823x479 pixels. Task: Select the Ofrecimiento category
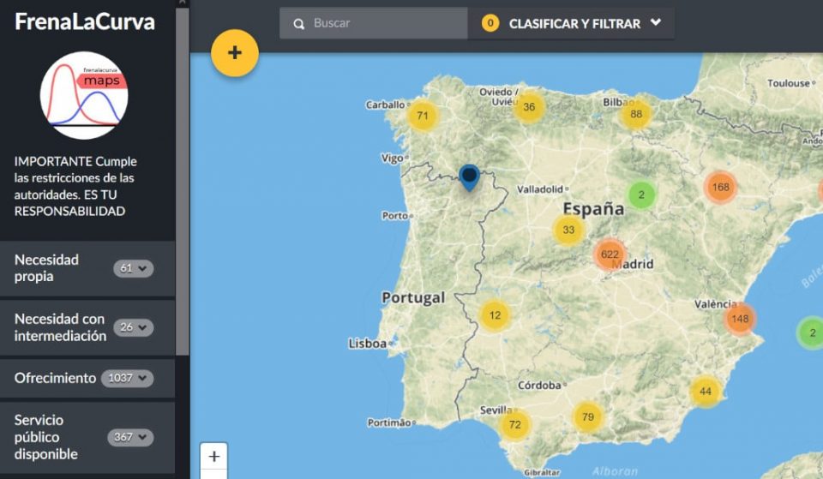(55, 378)
